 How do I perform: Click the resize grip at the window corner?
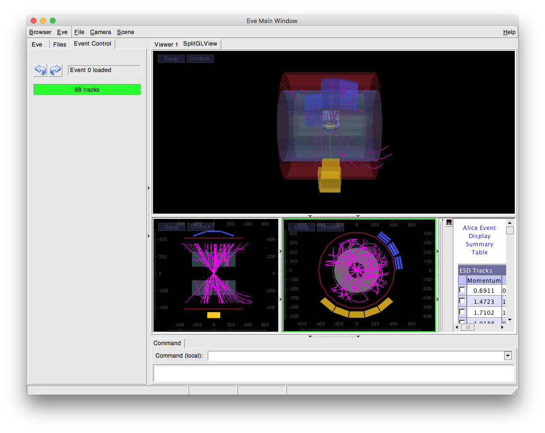(514, 391)
